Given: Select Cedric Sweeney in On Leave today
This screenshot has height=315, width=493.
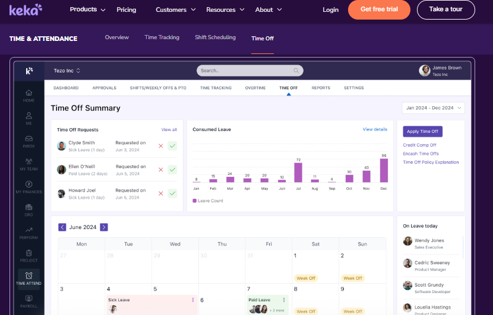Looking at the screenshot, I should pyautogui.click(x=431, y=265).
